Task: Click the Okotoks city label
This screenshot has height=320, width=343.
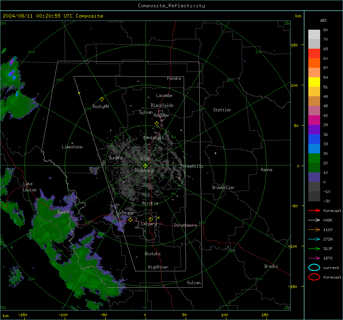Action: [152, 254]
